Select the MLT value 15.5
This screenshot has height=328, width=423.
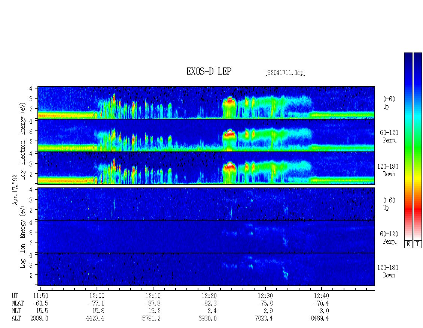click(42, 311)
